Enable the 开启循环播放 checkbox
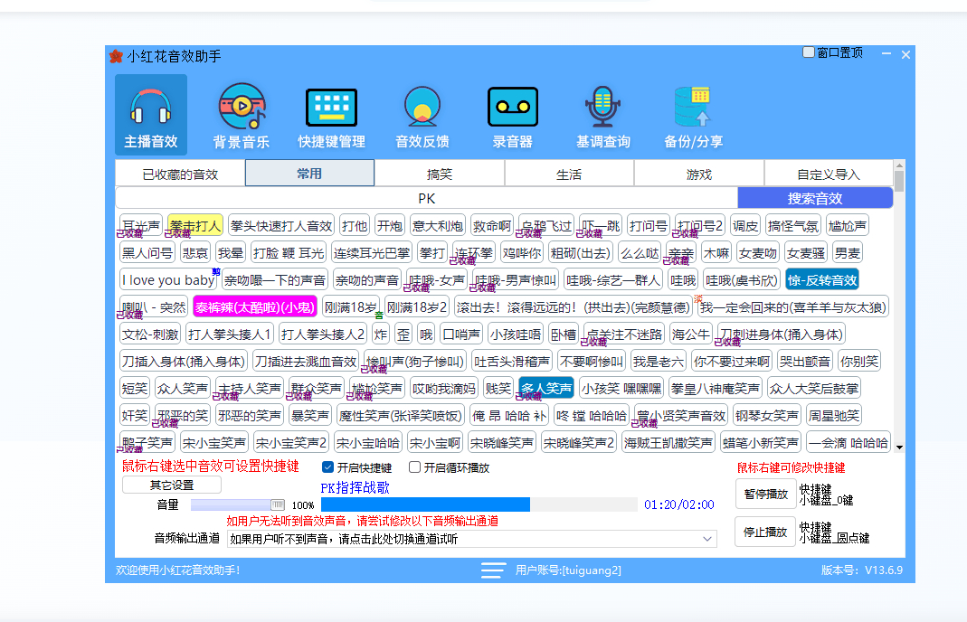The width and height of the screenshot is (967, 622). pyautogui.click(x=415, y=467)
